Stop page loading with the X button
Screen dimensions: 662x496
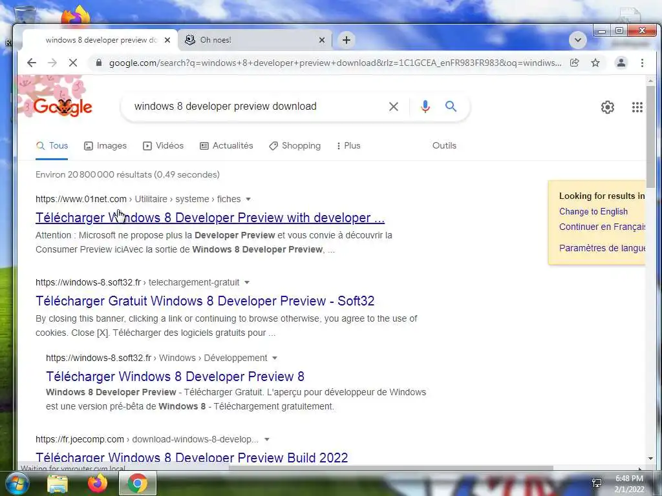click(73, 63)
